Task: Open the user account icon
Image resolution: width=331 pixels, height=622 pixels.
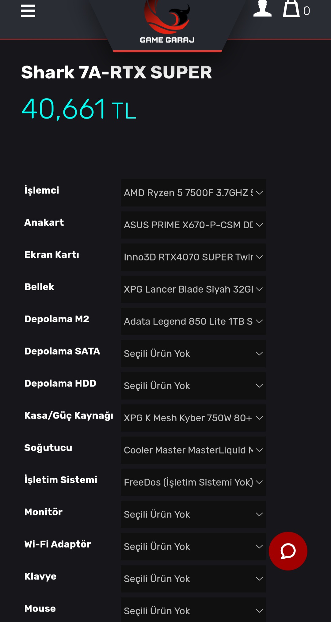Action: tap(262, 9)
